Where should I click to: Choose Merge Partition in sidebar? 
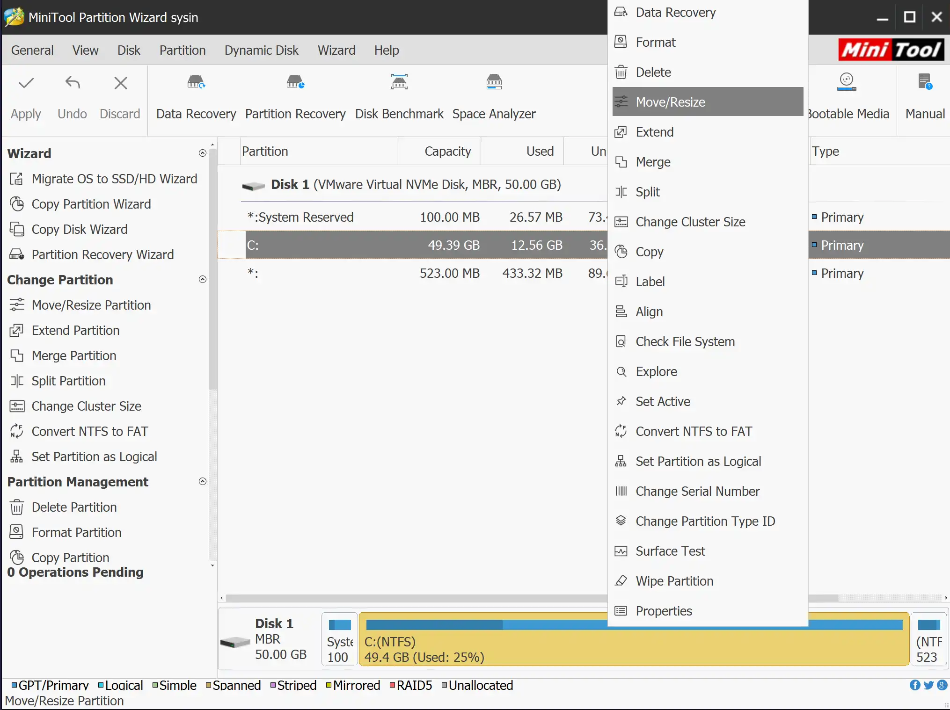tap(63, 355)
